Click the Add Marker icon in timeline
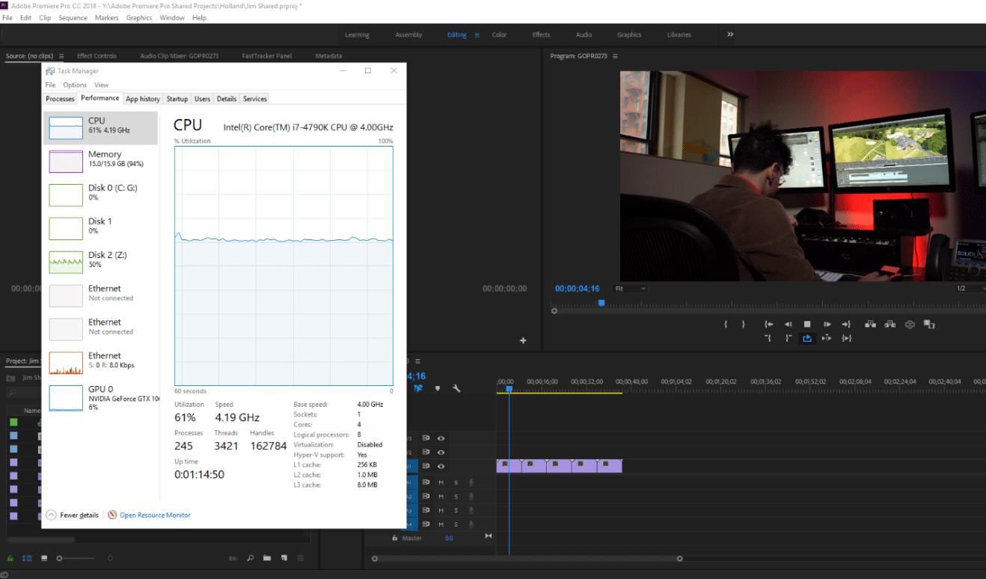The width and height of the screenshot is (986, 579). point(438,388)
